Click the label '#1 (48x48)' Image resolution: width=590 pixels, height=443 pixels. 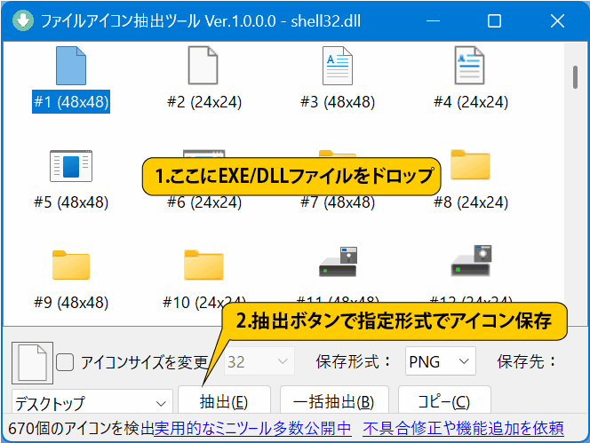tap(71, 101)
